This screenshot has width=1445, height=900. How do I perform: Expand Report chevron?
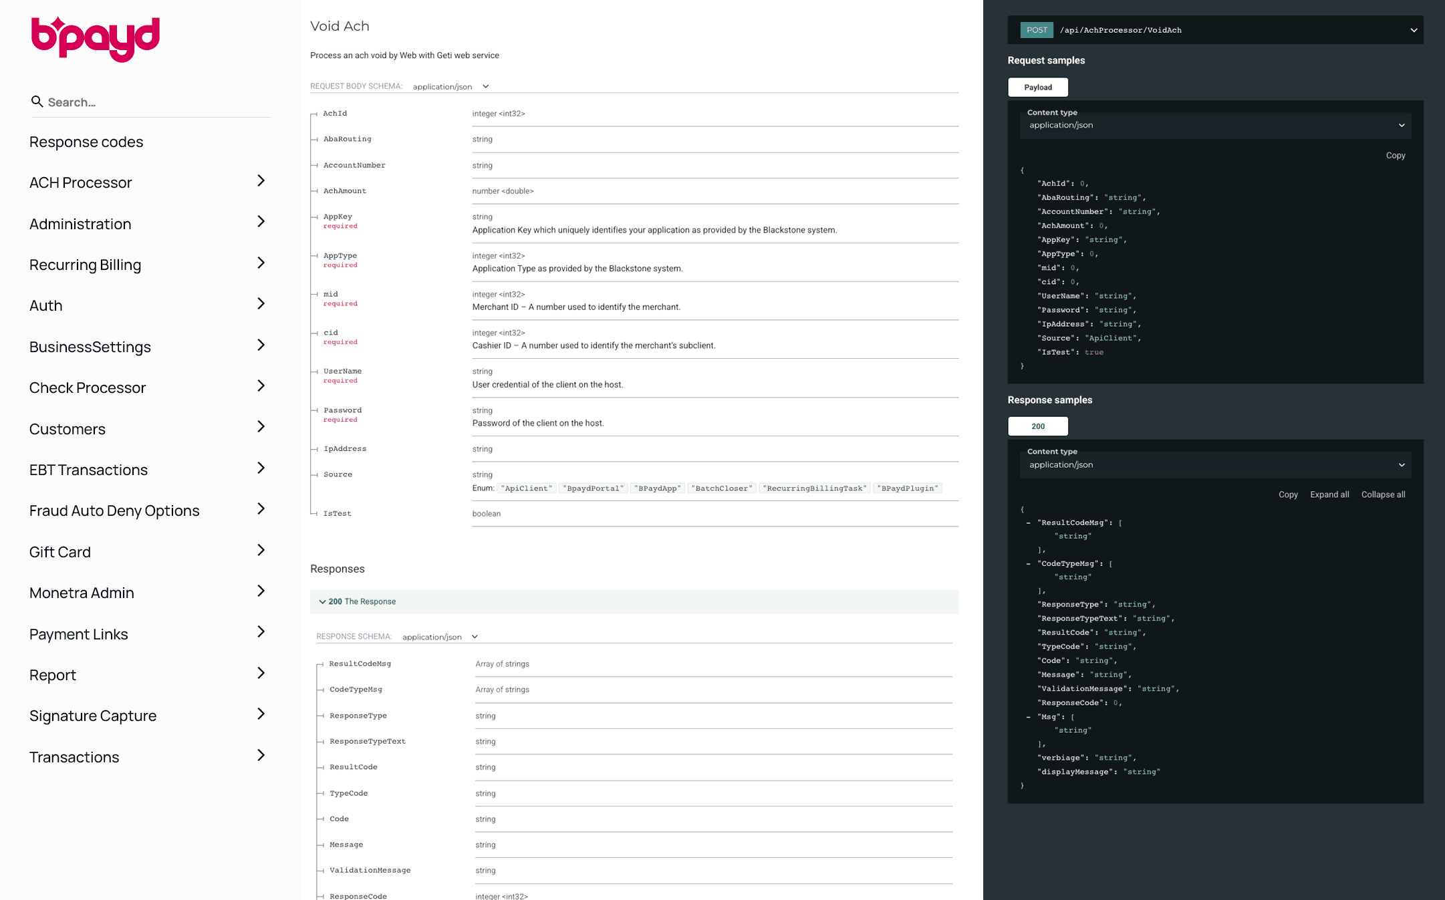click(261, 673)
